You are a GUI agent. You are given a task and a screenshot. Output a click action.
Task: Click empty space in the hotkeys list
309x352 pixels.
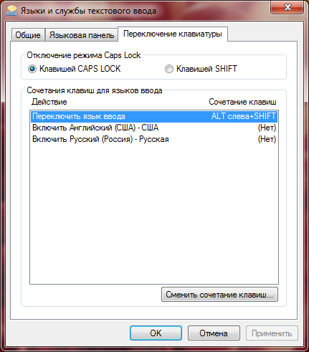(154, 213)
